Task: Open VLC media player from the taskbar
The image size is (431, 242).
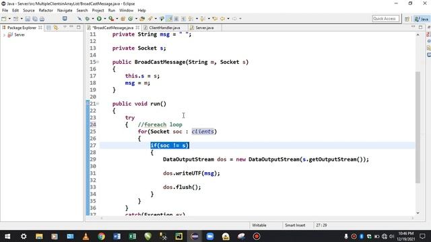Action: point(86,236)
